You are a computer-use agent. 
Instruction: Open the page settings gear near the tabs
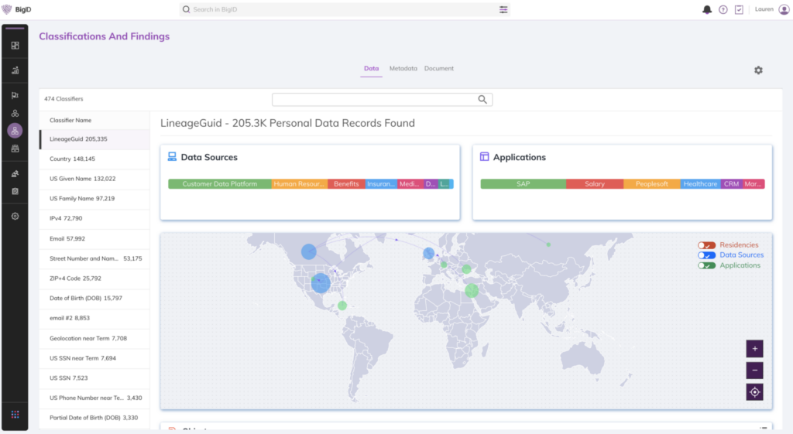758,70
